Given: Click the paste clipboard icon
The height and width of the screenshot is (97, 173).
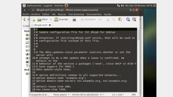Looking at the screenshot, I should click(120, 19).
